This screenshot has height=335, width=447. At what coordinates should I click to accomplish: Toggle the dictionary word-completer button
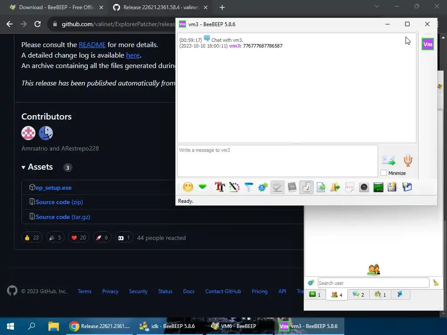[x=292, y=187]
